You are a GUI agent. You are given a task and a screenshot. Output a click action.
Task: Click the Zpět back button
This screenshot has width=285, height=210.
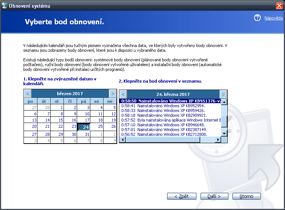181,196
